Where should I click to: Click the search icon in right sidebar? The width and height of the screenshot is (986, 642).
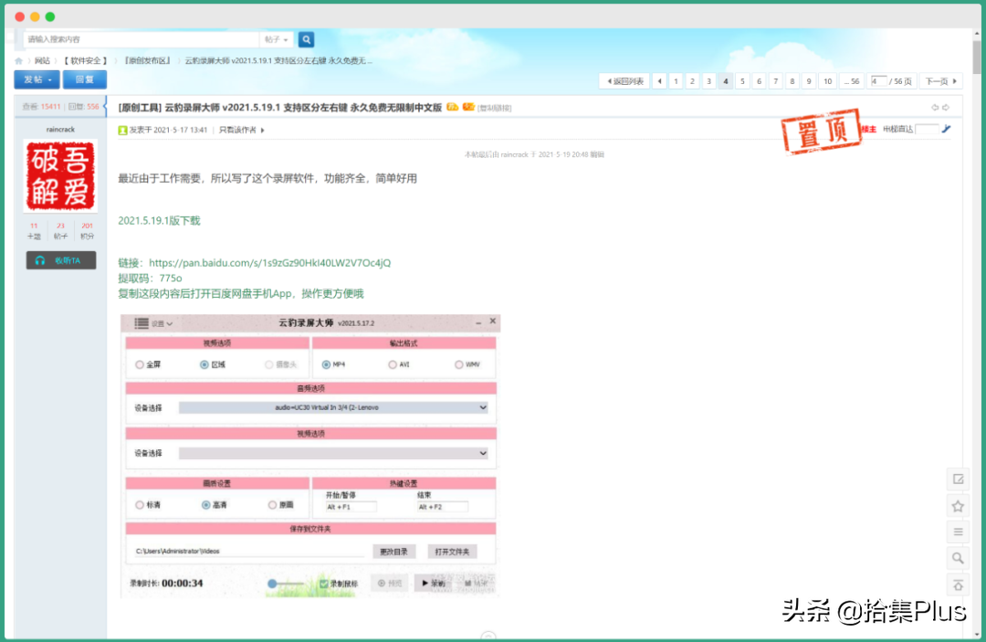[958, 558]
